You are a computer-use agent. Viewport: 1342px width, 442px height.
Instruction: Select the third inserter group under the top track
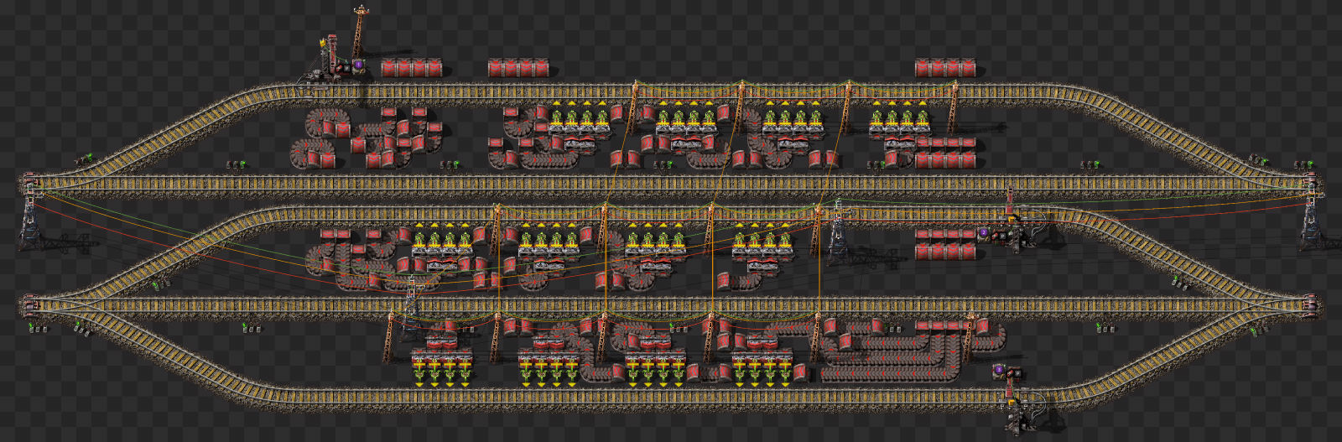click(793, 119)
